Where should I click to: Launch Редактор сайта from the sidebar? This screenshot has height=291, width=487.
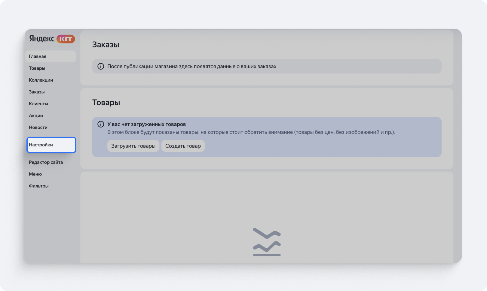[x=46, y=162]
